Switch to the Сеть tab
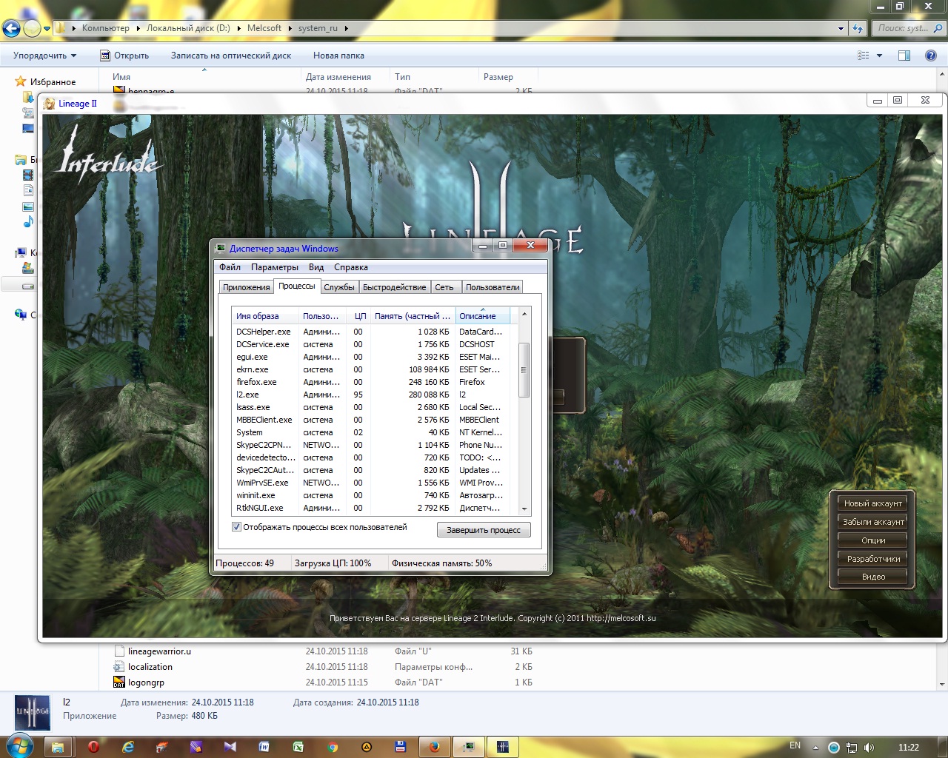 pyautogui.click(x=444, y=287)
